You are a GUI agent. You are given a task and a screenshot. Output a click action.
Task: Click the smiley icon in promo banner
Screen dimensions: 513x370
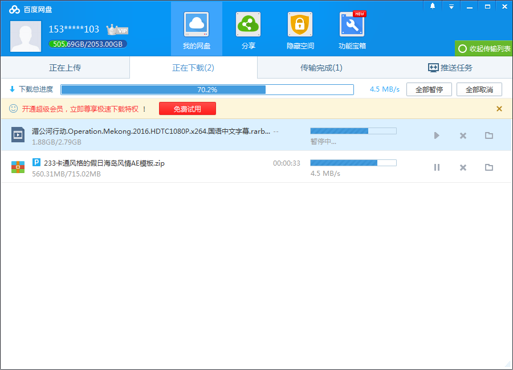pyautogui.click(x=14, y=109)
